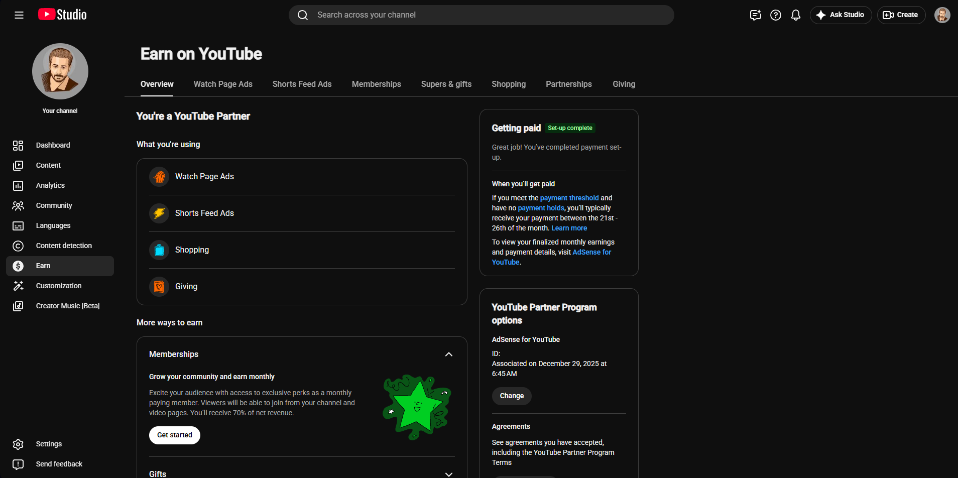Click the Content detection copyright icon
This screenshot has height=478, width=958.
(18, 246)
